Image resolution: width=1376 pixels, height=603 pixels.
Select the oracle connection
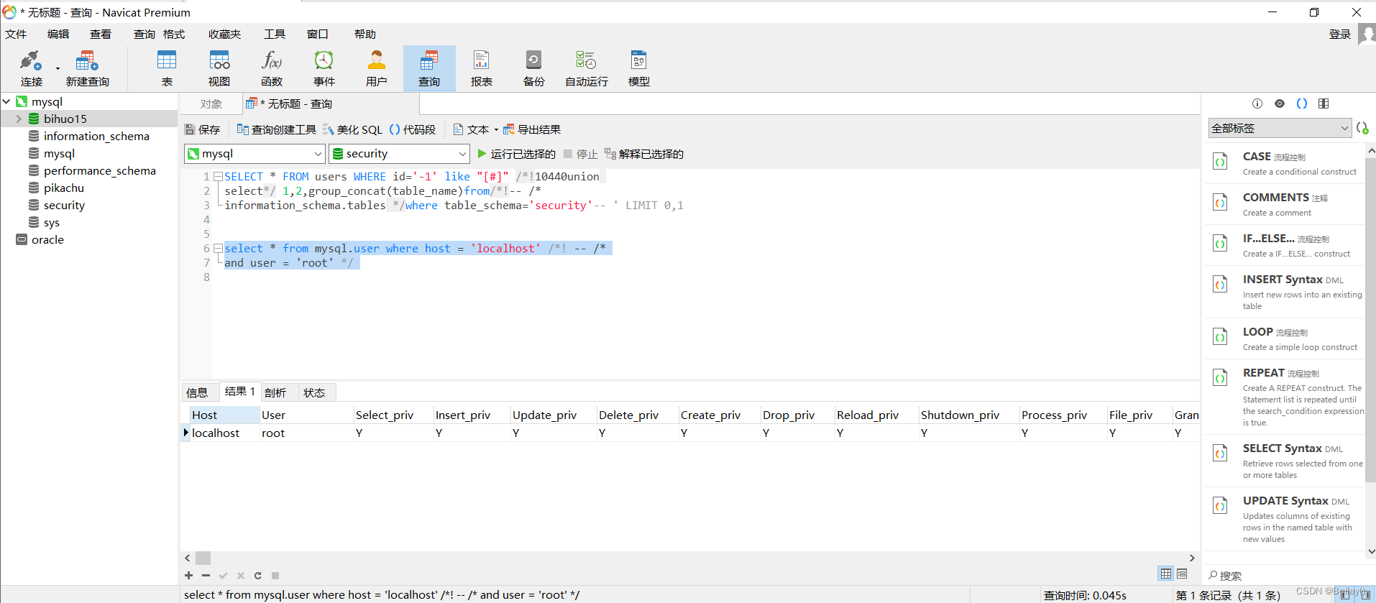(x=47, y=239)
